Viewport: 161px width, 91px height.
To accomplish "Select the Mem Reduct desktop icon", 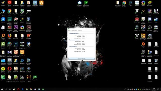I will point(35,78).
